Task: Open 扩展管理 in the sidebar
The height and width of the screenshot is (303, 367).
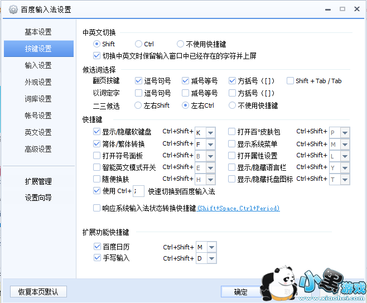Action: (38, 181)
